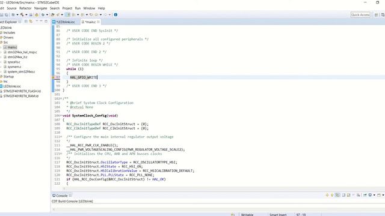Select the Src folder in tree
385x216 pixels.
click(x=5, y=43)
